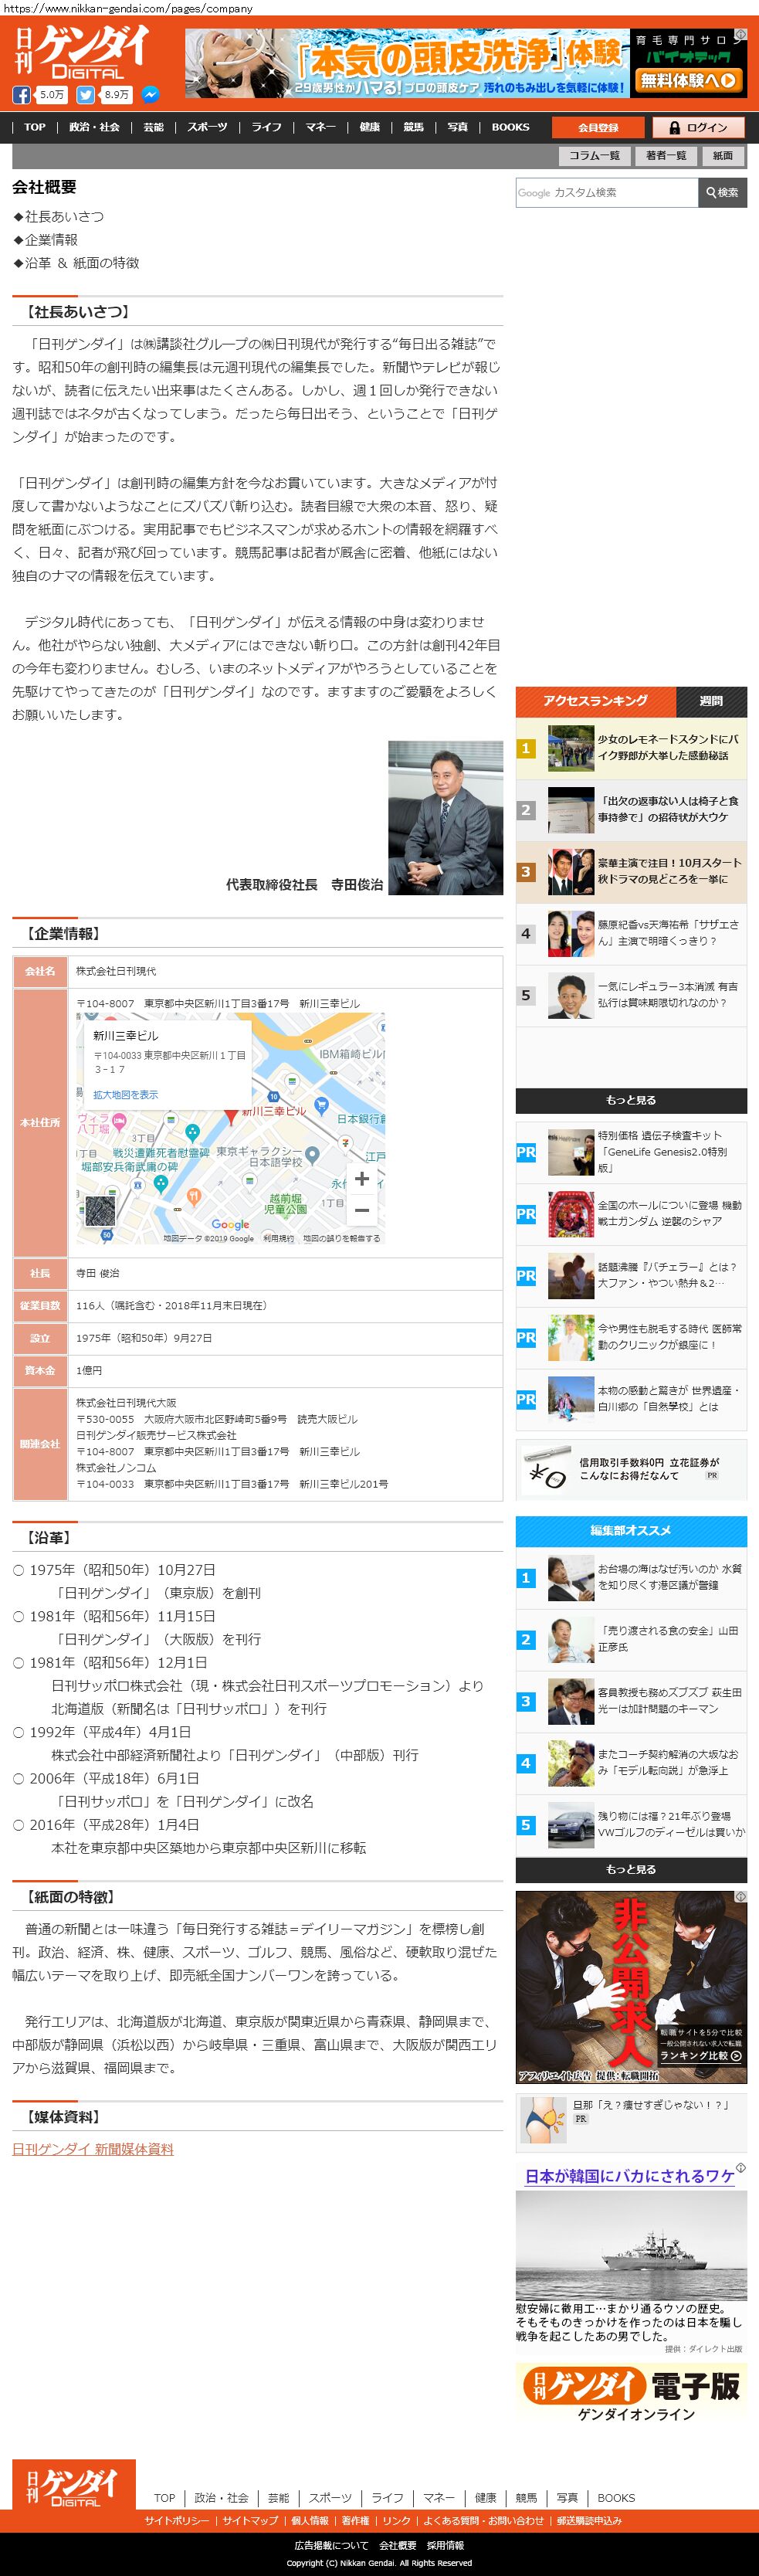This screenshot has height=2576, width=759.
Task: Click the search magnifier 検索 button
Action: point(722,192)
